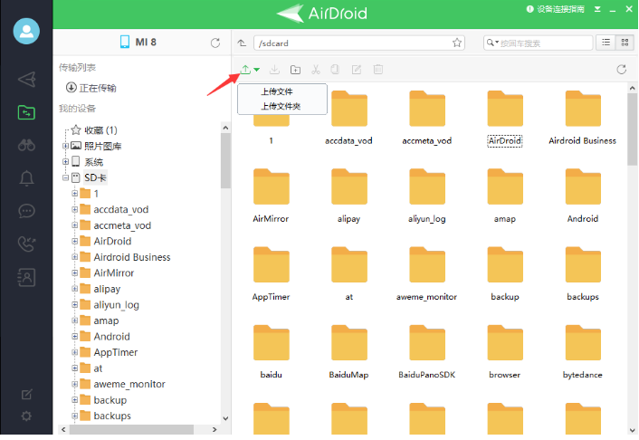639x440 pixels.
Task: Select the AppTimer folder thumbnail
Action: [271, 274]
